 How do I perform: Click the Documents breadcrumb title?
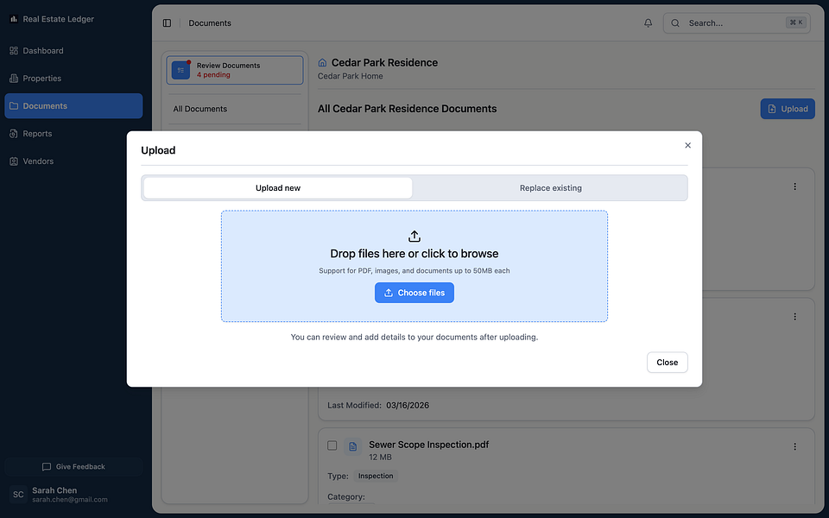click(210, 22)
